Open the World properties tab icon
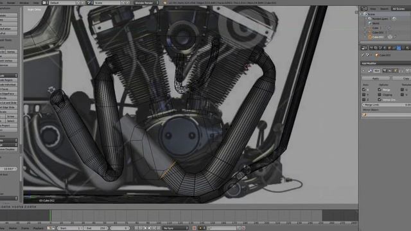Image resolution: width=411 pixels, height=231 pixels. pos(385,48)
